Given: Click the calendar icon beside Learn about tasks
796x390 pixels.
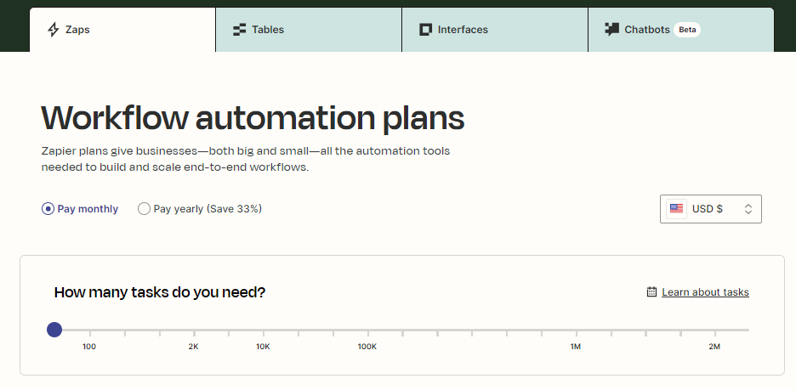Looking at the screenshot, I should [x=651, y=291].
